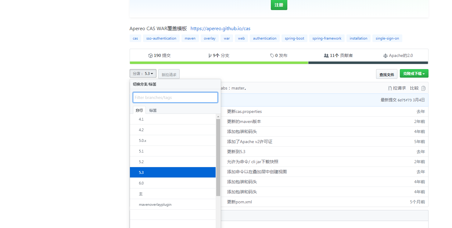
Task: Click the branch list scroll-up arrow
Action: click(218, 117)
